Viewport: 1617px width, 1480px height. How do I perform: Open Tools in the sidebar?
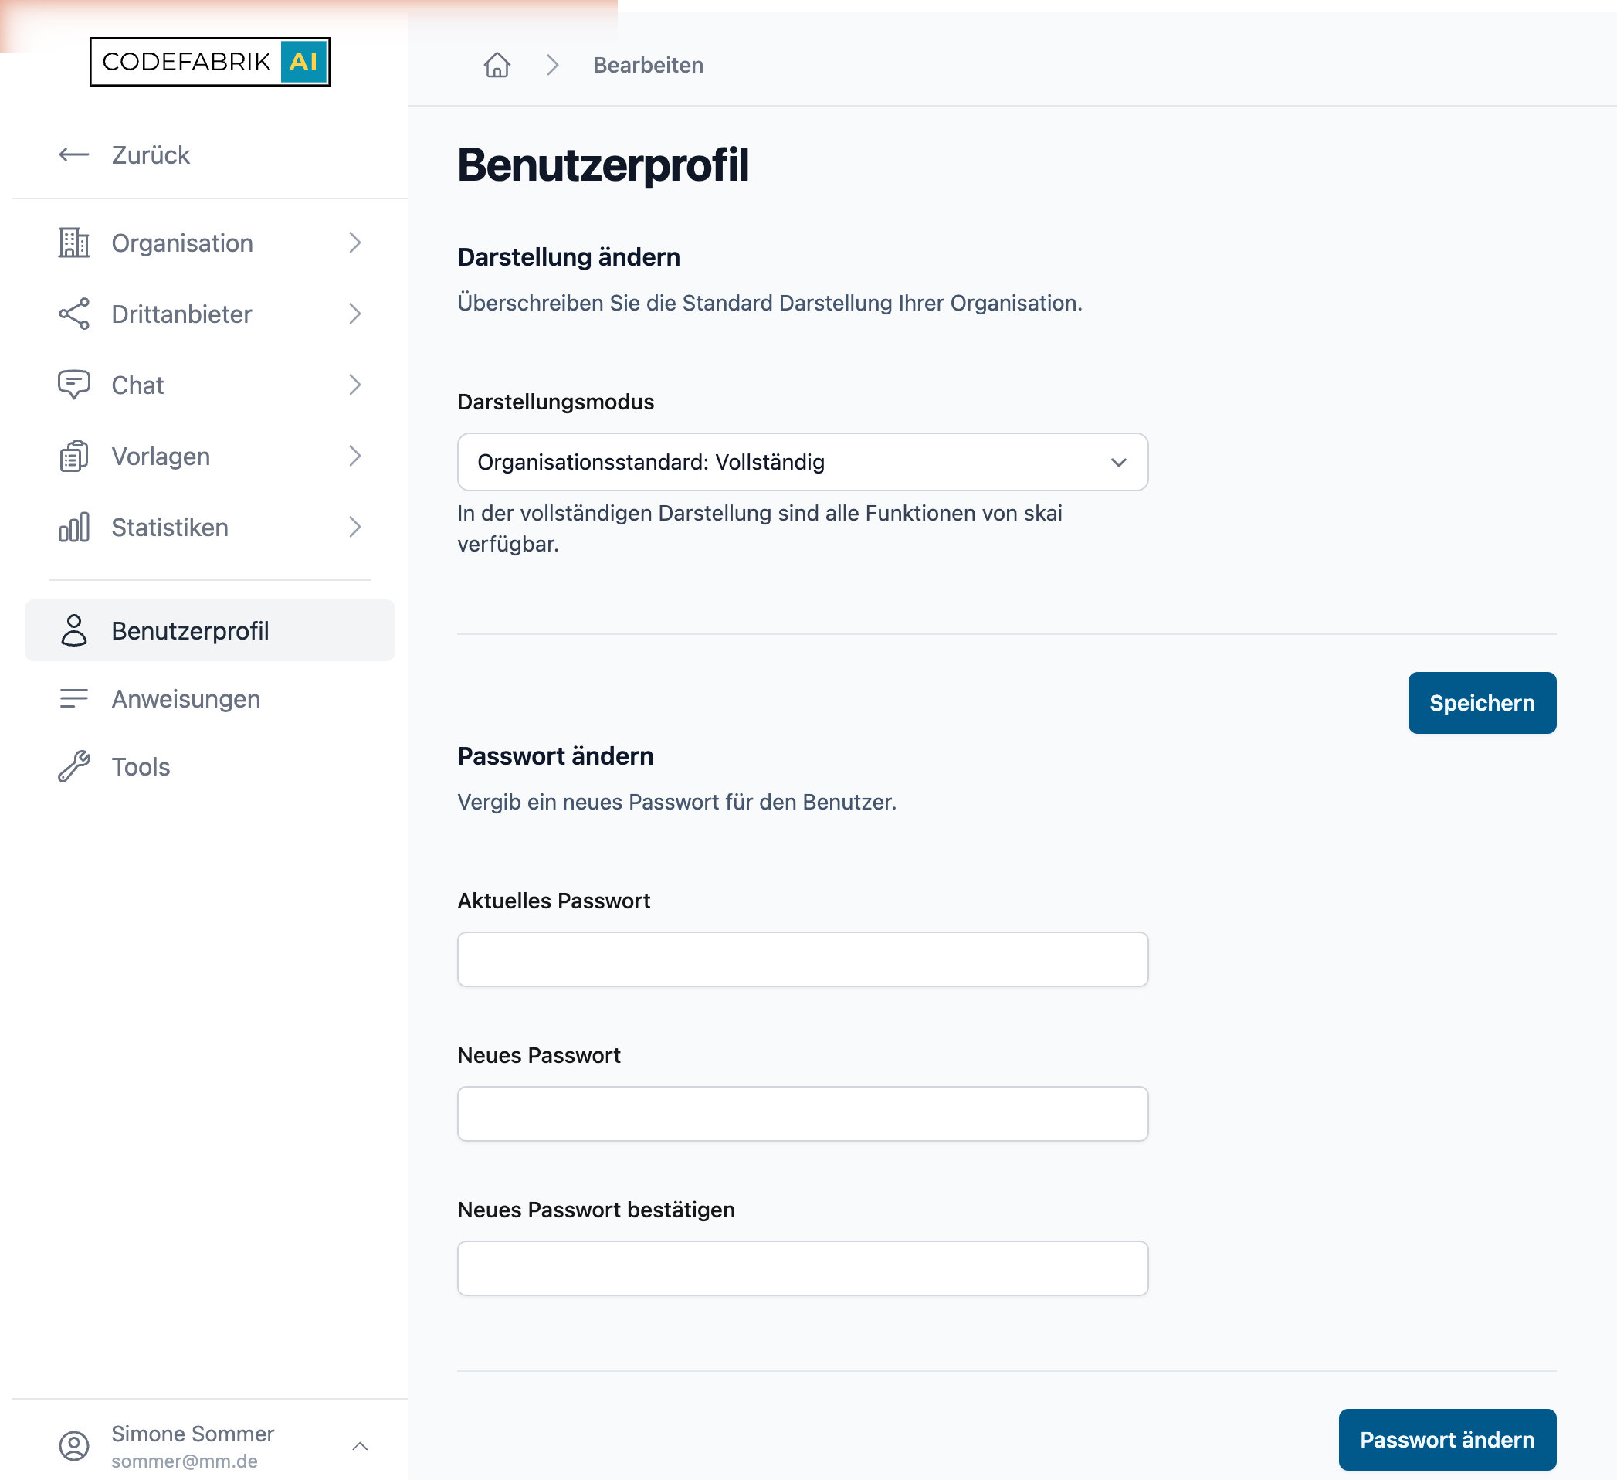[210, 767]
